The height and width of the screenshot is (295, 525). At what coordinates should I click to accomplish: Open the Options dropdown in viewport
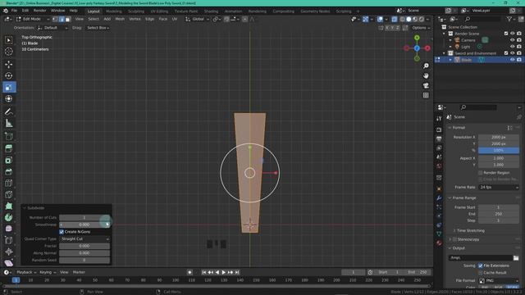point(421,28)
